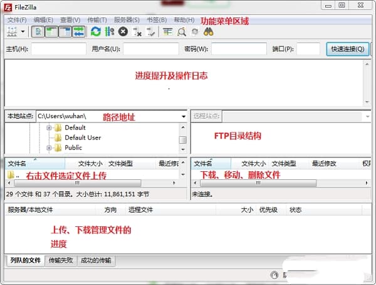
Task: Open the Site Manager icon
Action: [x=12, y=31]
